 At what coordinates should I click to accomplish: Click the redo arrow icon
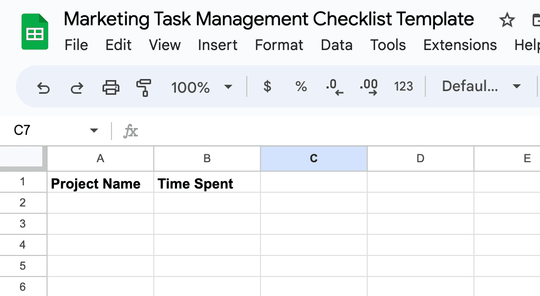click(77, 87)
